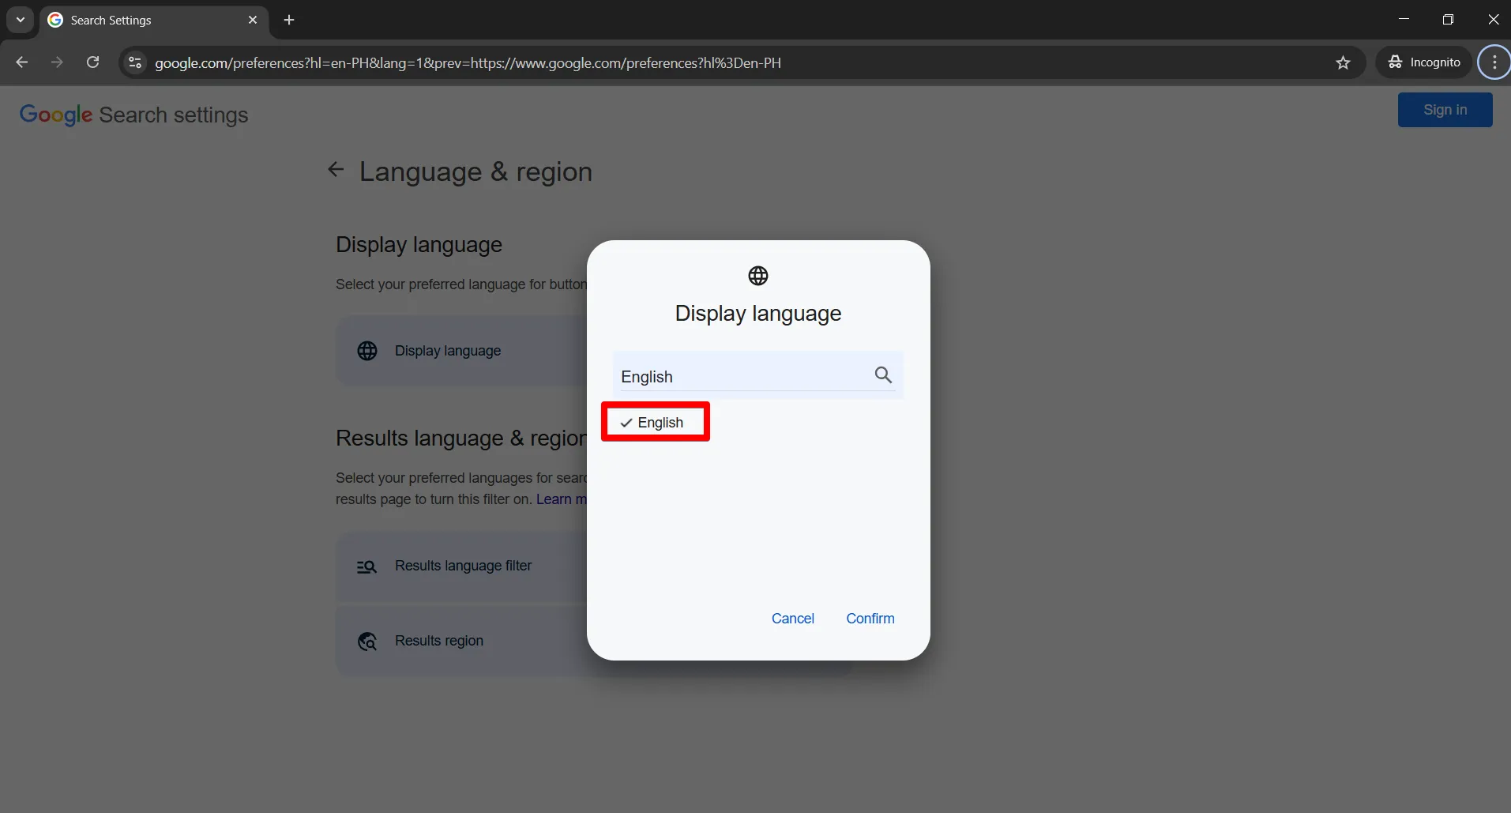The width and height of the screenshot is (1511, 813).
Task: Open a new tab with the plus button
Action: coord(289,20)
